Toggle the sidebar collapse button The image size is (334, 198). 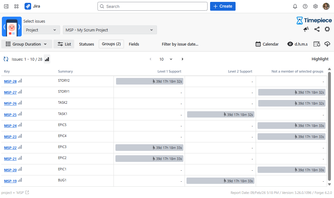pos(6,6)
